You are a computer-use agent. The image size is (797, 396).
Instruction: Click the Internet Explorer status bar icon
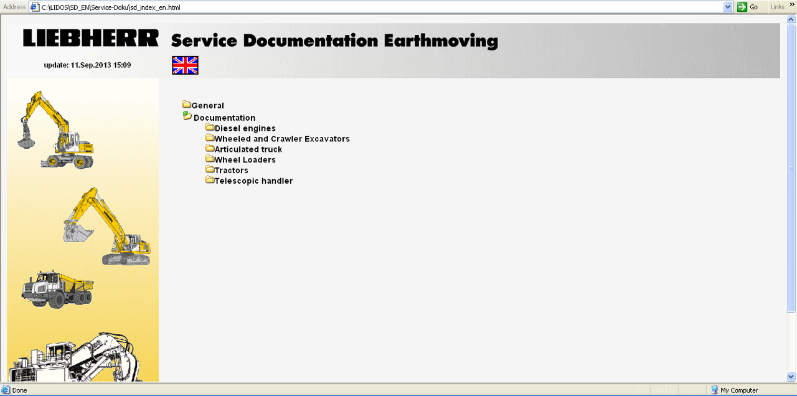pos(6,390)
